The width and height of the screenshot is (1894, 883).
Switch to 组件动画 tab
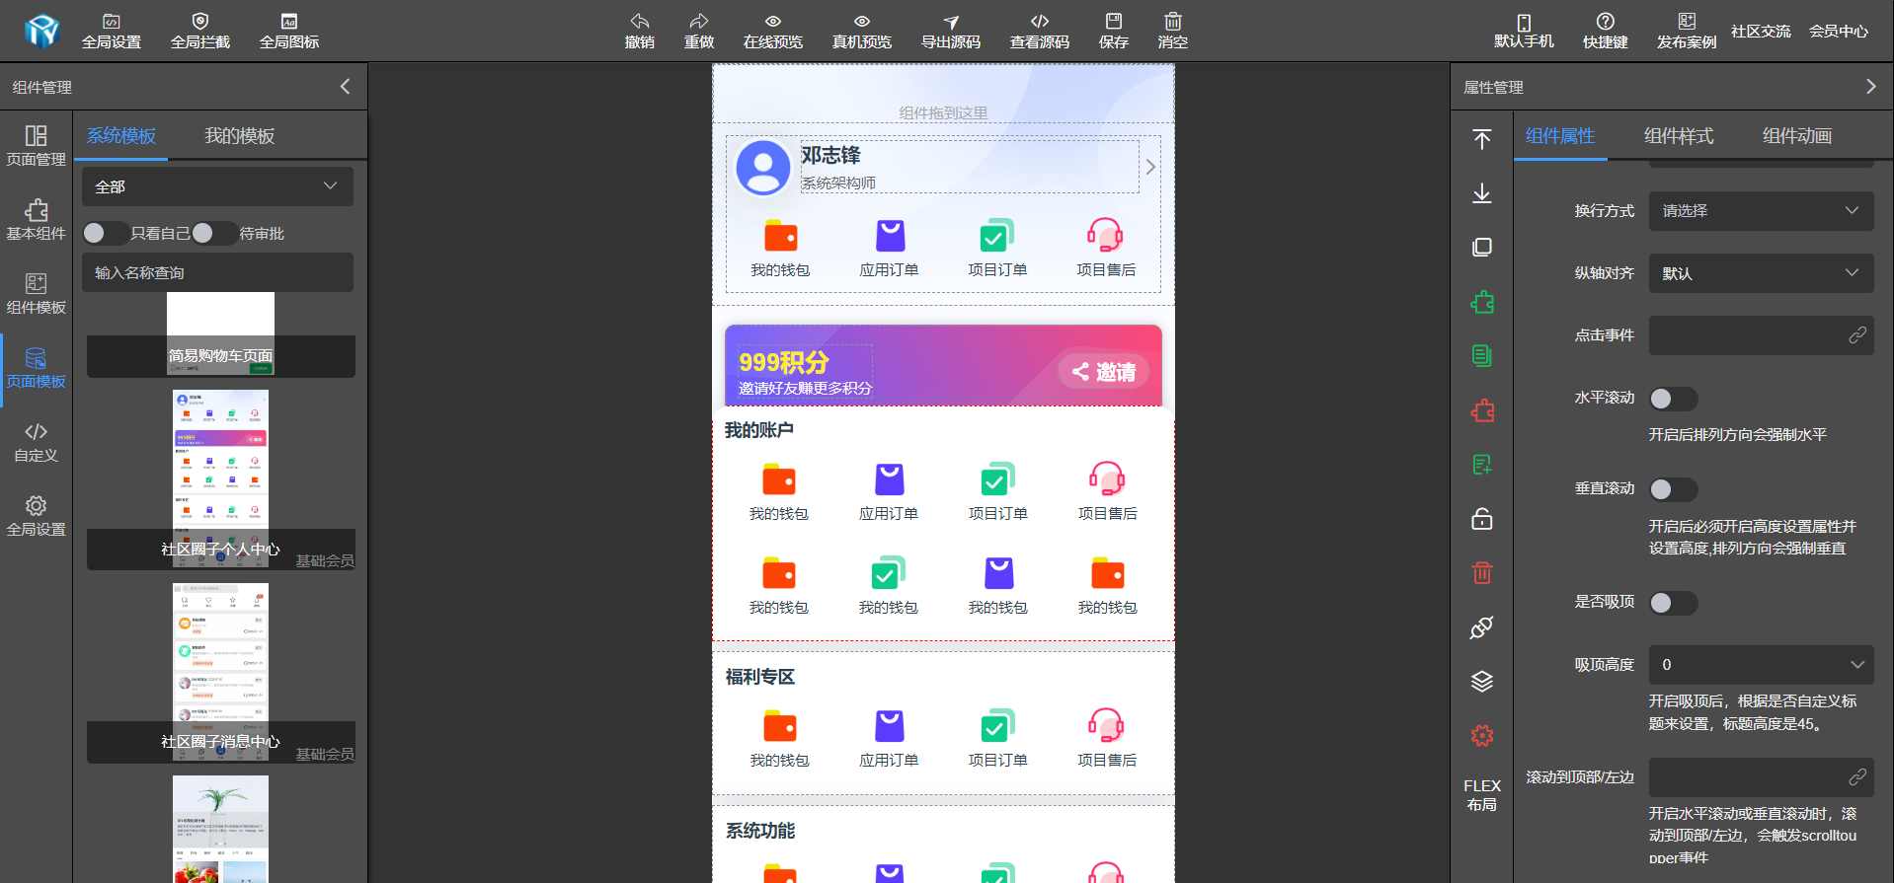(1797, 136)
